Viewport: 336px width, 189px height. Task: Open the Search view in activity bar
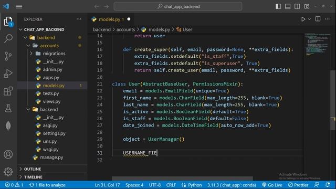[x=8, y=38]
